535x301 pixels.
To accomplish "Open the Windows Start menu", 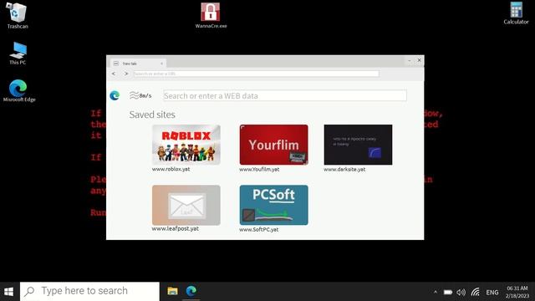I will click(x=9, y=292).
